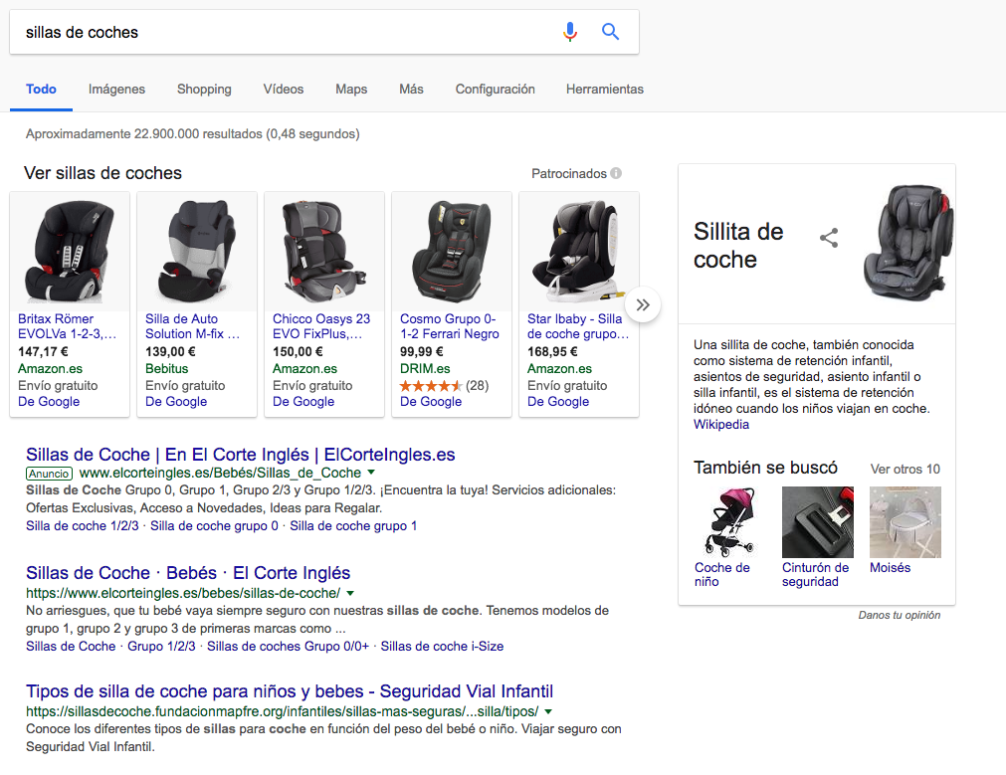Click the star rating of Cosmo Grupo product
Viewport: 1006px width, 775px height.
pos(431,385)
